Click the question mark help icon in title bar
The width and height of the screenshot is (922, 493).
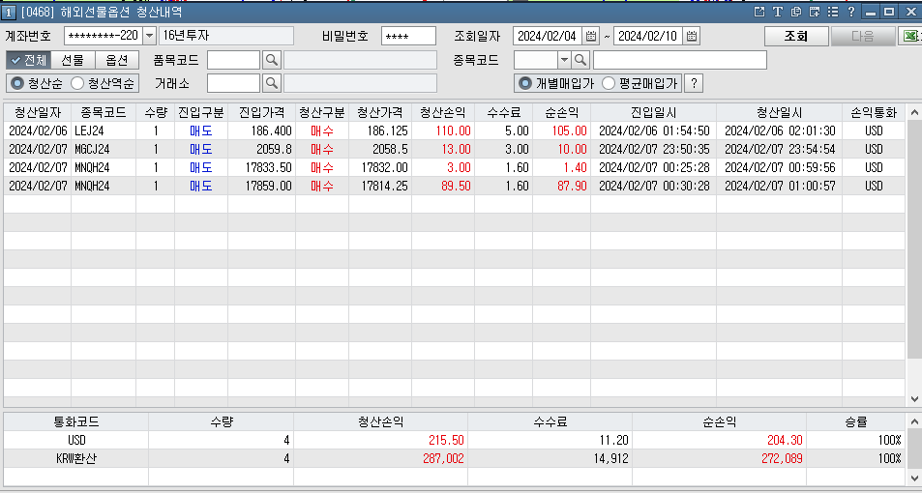coord(850,12)
